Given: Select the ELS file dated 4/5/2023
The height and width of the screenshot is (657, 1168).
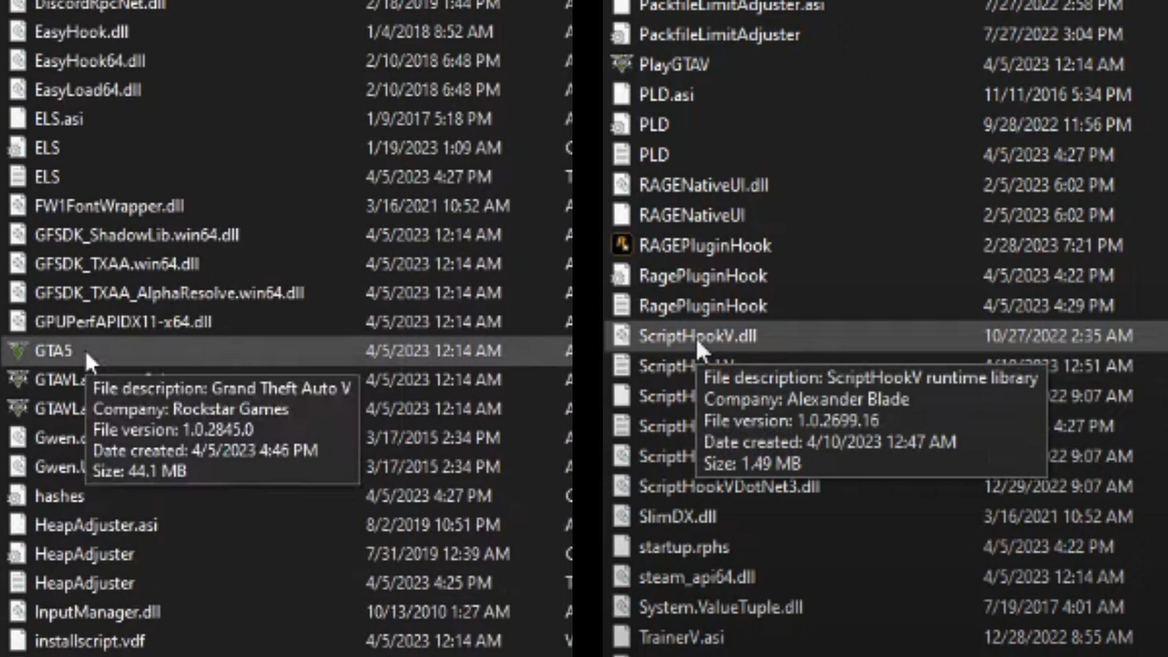Looking at the screenshot, I should [x=47, y=177].
